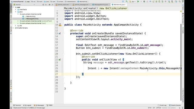Click the gutter icon on line 10
Image resolution: width=194 pixels, height=109 pixels.
click(60, 25)
